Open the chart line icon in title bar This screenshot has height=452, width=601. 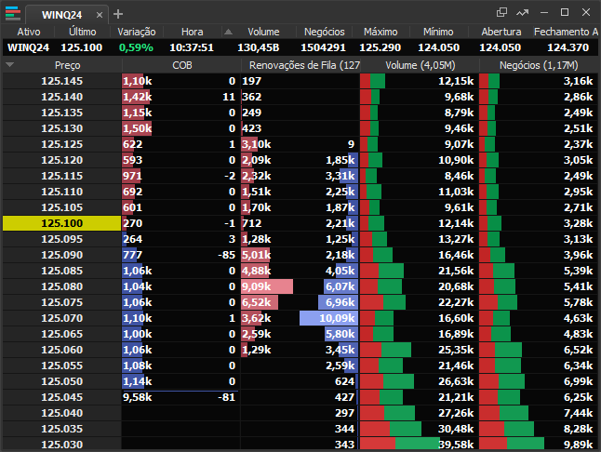pos(522,13)
